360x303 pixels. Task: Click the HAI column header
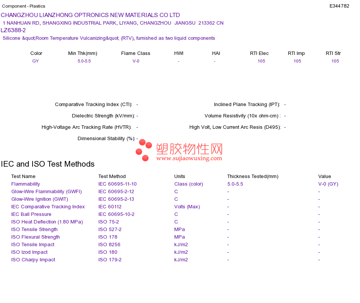[x=216, y=53]
